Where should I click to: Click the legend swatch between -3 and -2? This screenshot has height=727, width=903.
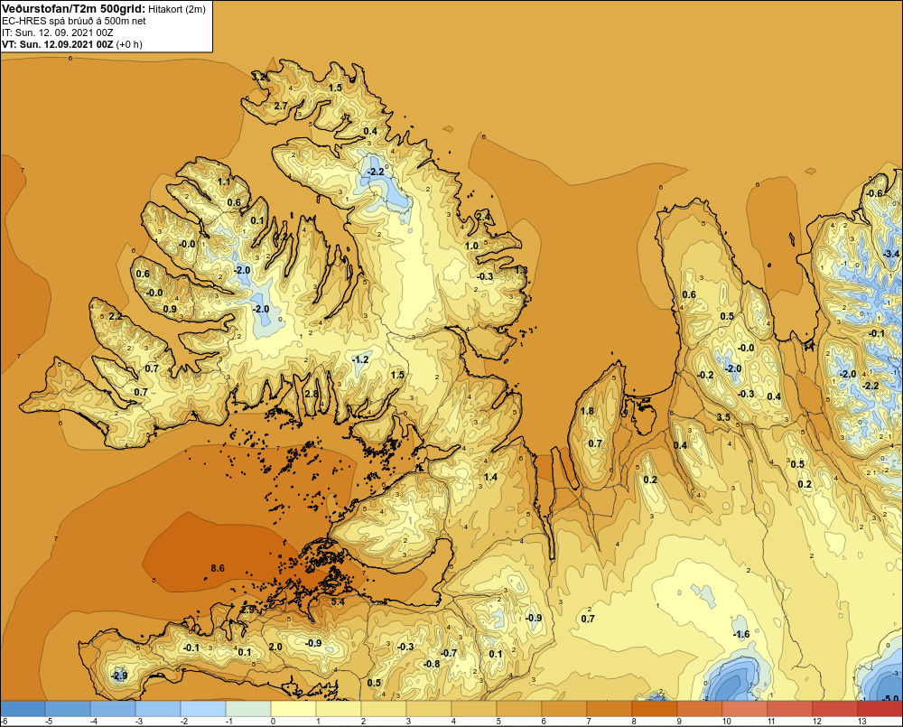click(x=158, y=708)
